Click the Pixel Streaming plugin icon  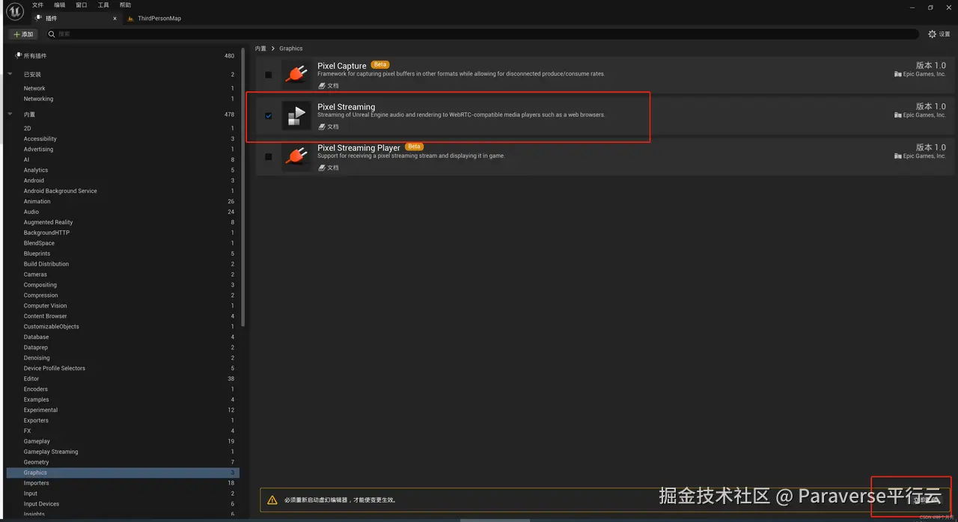(296, 116)
